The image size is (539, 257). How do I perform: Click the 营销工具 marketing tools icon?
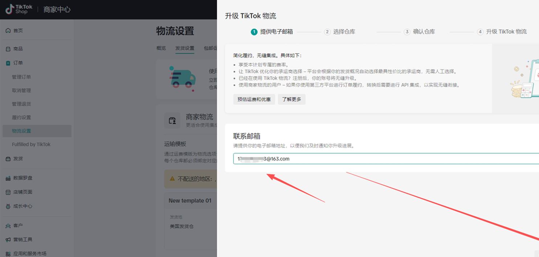pos(8,240)
